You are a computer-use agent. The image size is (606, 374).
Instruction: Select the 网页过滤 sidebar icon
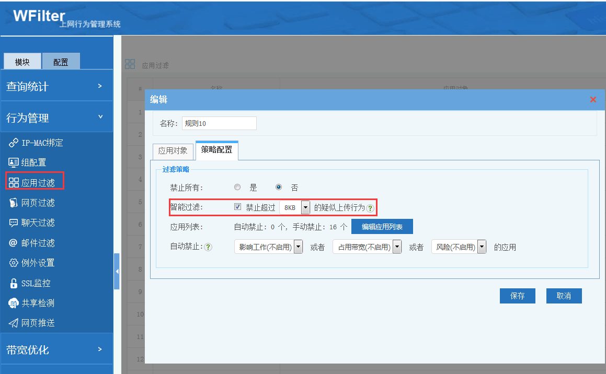point(14,203)
